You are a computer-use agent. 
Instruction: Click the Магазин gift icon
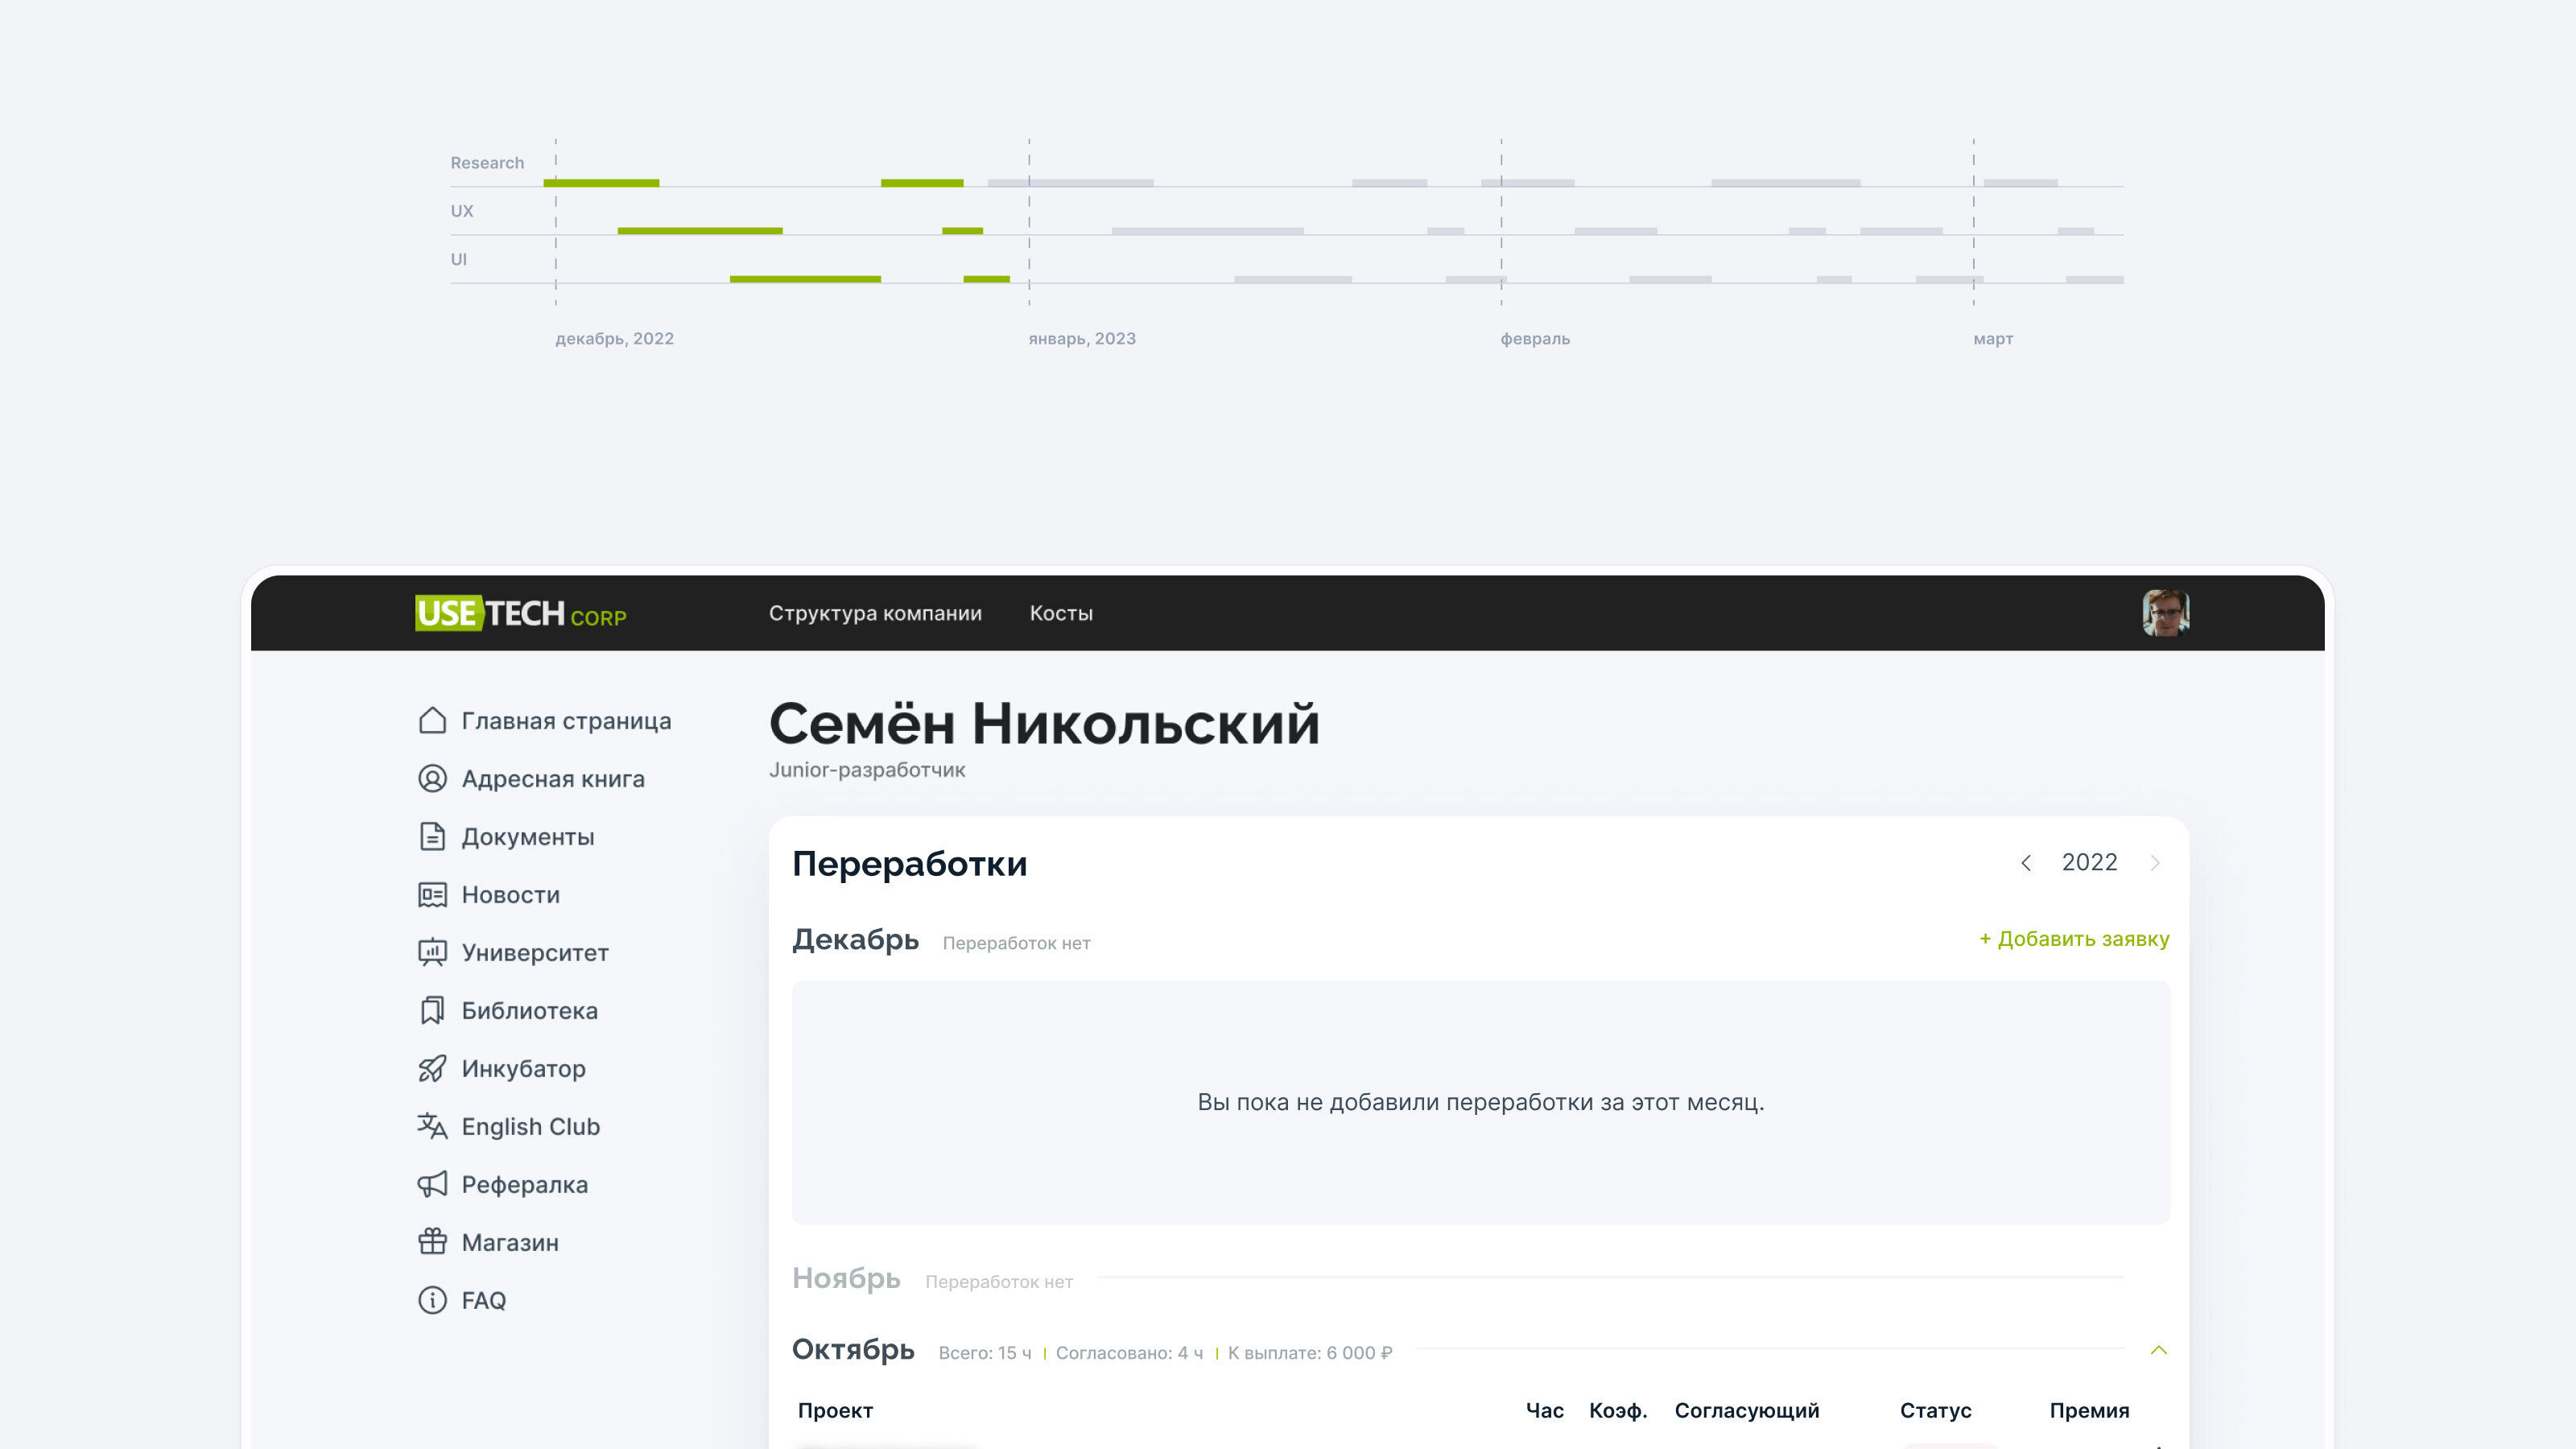point(432,1243)
